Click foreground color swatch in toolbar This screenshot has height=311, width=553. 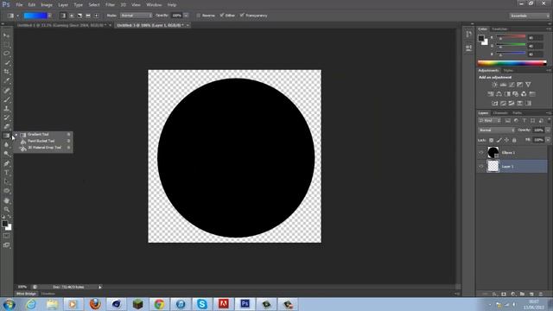[x=4, y=224]
